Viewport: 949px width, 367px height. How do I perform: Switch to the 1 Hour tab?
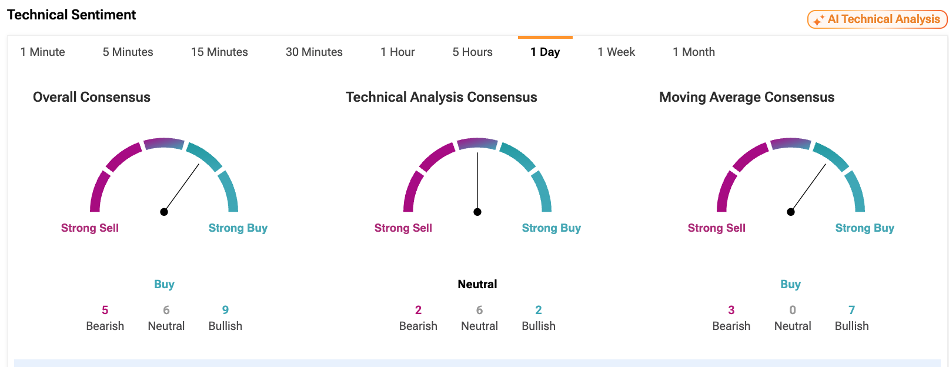[397, 52]
